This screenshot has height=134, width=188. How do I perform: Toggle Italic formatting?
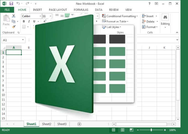tap(29, 22)
